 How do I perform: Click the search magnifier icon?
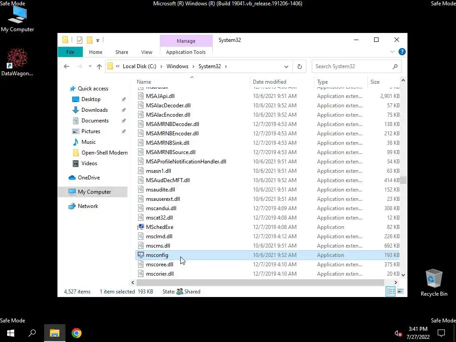click(x=395, y=67)
